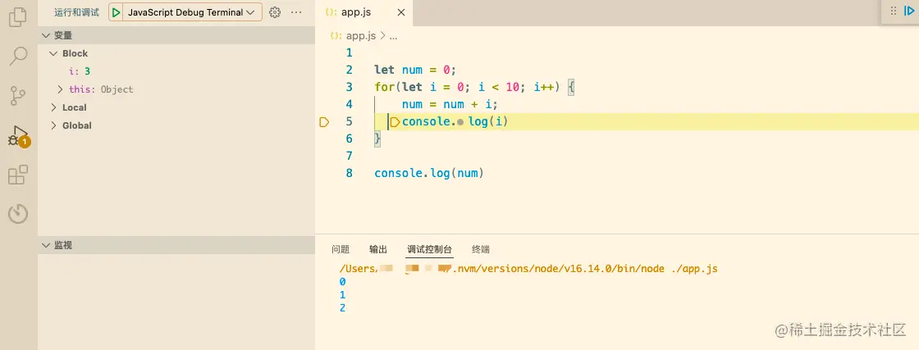Open the Extensions view icon
This screenshot has height=350, width=919.
point(18,175)
